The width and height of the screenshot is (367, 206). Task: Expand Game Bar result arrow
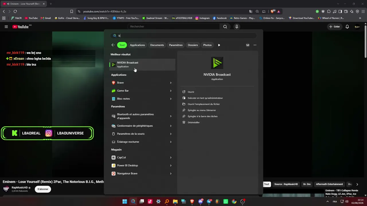(x=171, y=91)
